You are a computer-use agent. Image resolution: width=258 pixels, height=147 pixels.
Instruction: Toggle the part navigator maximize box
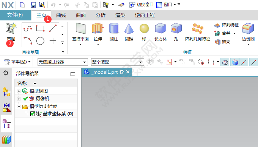point(73,74)
